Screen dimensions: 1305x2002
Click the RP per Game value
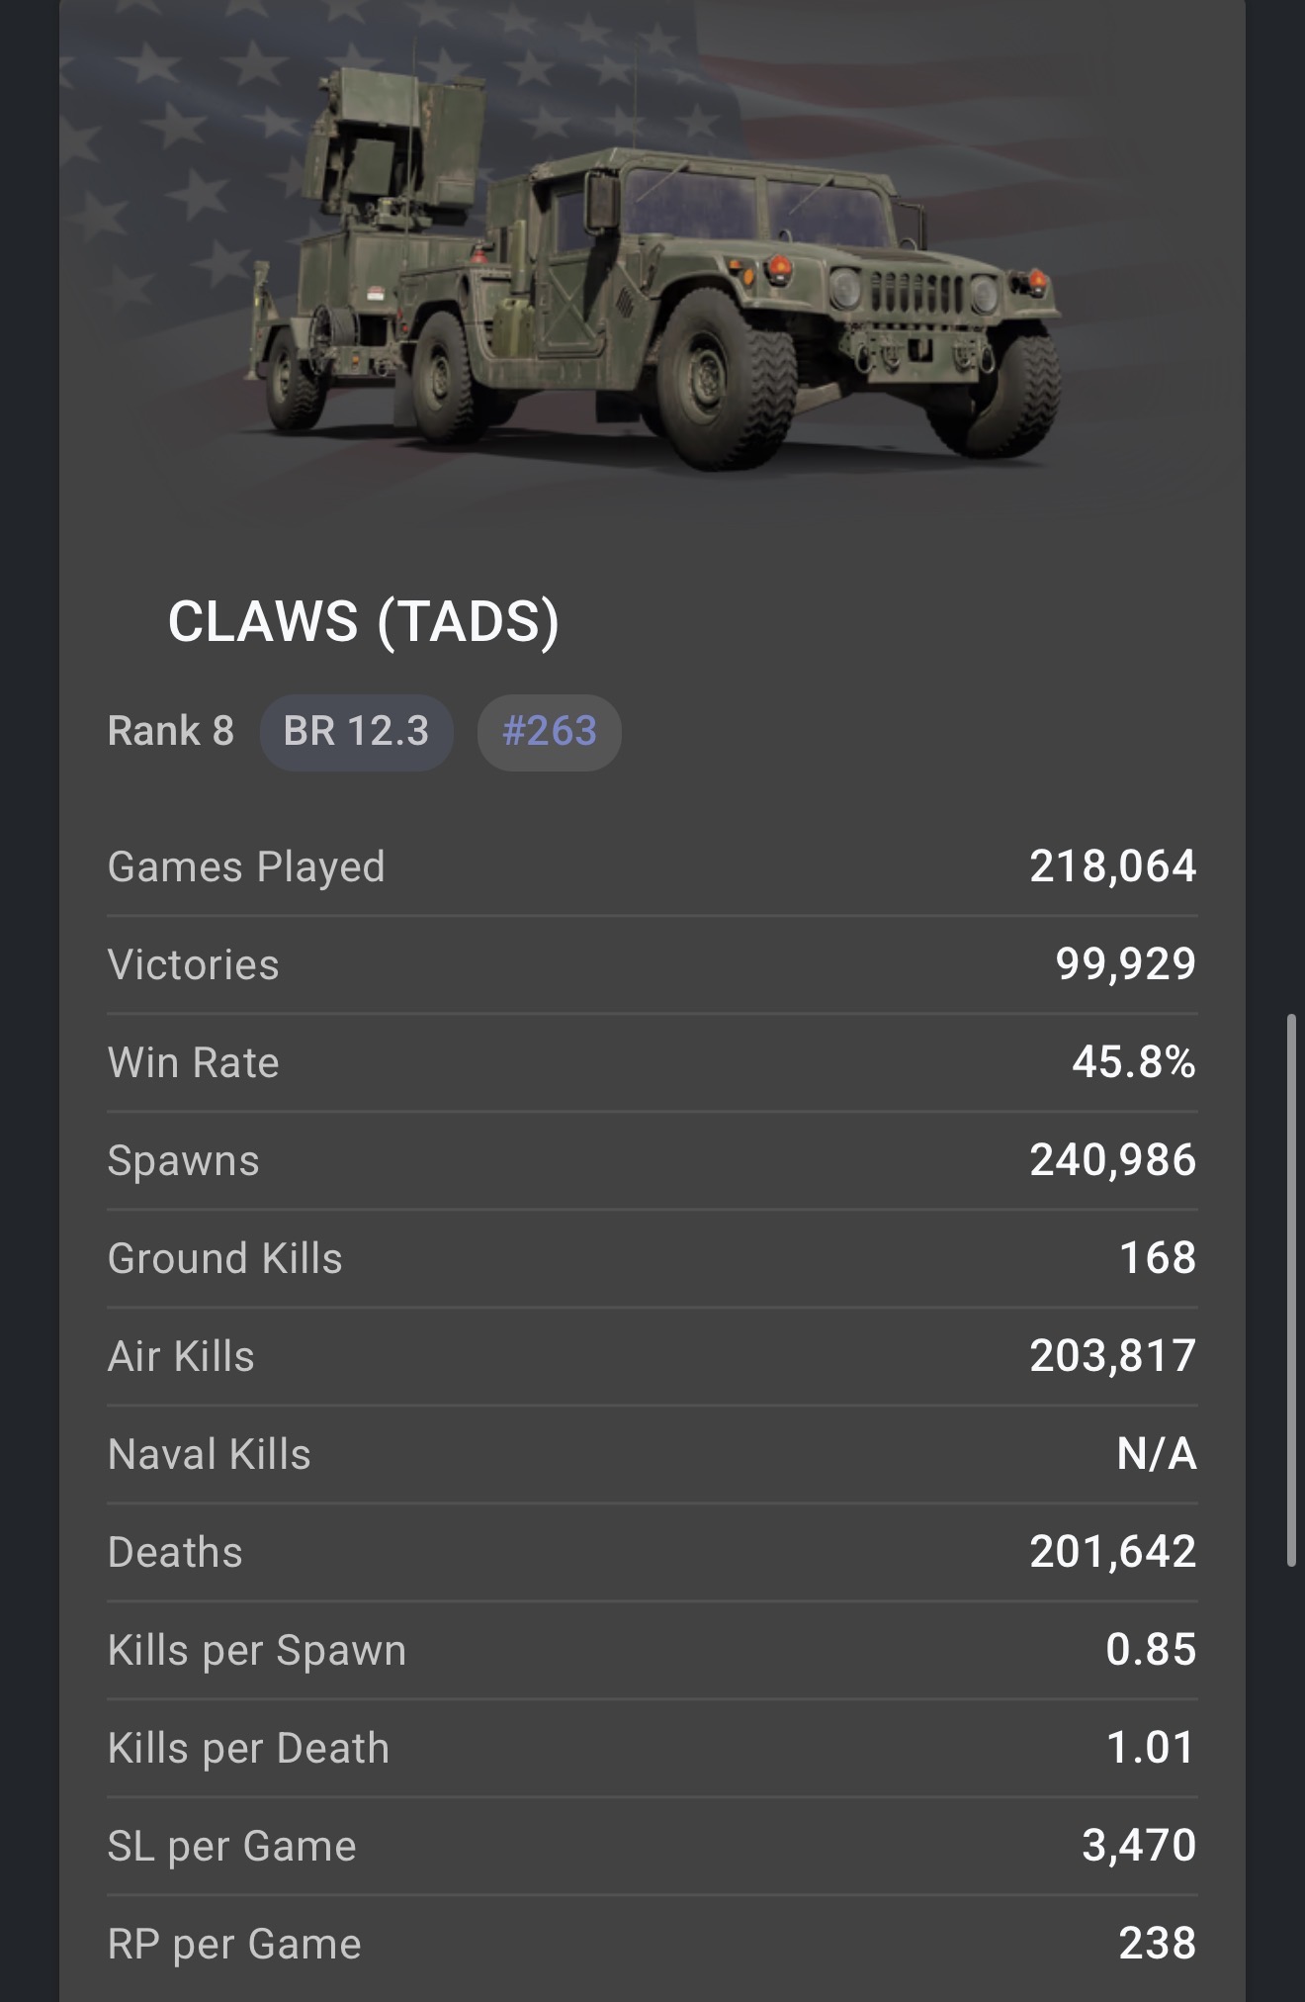click(x=1157, y=1944)
